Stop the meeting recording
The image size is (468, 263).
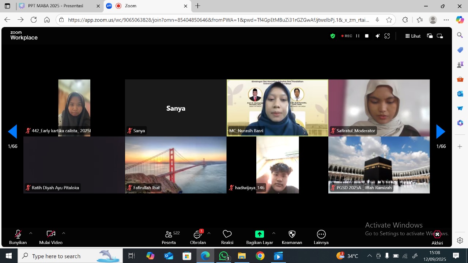pos(367,36)
